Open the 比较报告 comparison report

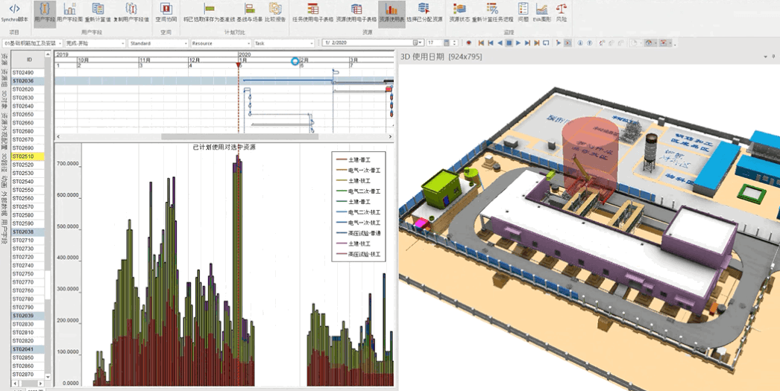[x=275, y=13]
